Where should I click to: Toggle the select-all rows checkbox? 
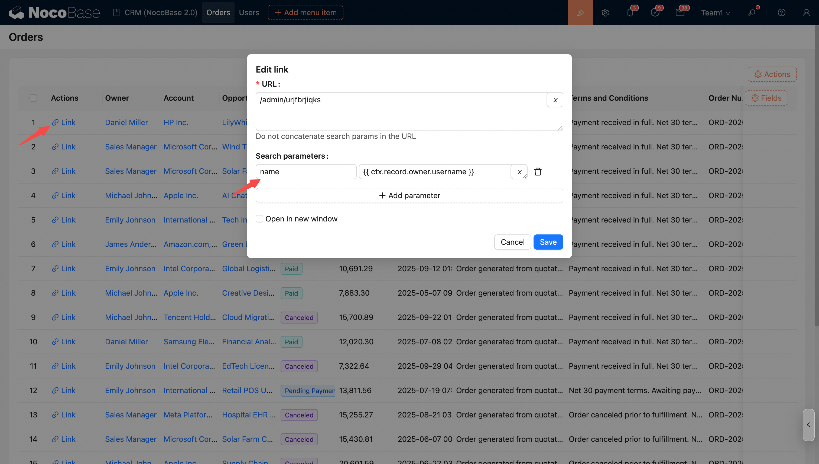pos(33,98)
